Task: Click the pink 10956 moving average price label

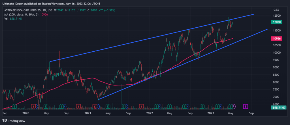Action: coord(276,39)
